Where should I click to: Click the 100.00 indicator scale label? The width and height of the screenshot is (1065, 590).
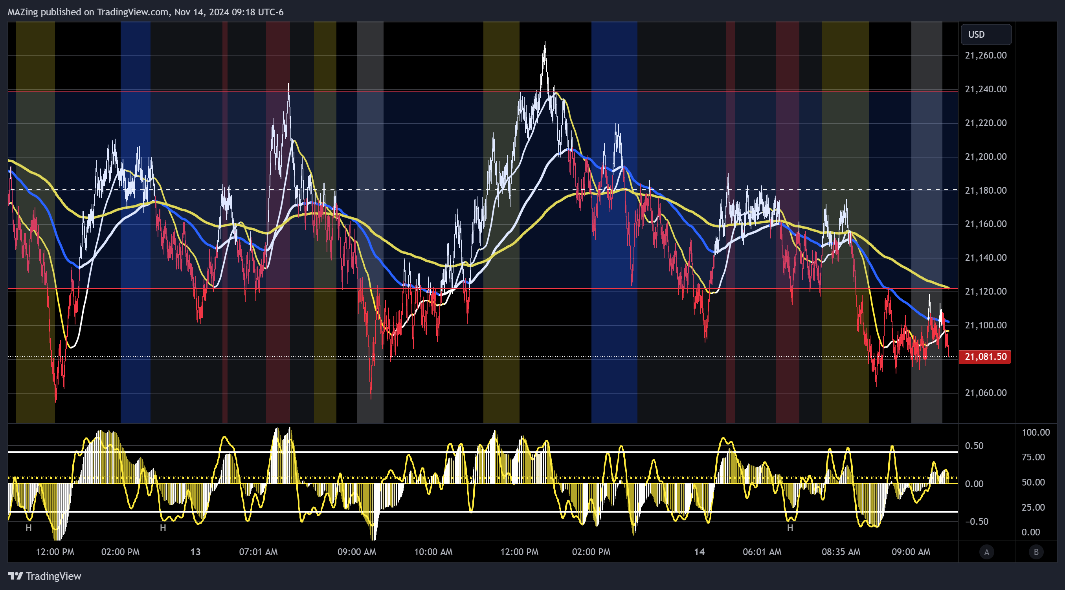click(x=1036, y=432)
